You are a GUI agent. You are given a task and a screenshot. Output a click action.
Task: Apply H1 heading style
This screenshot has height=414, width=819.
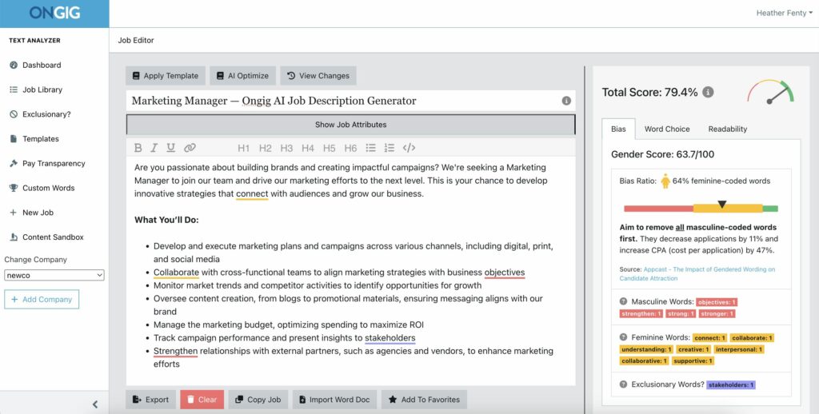tap(243, 149)
